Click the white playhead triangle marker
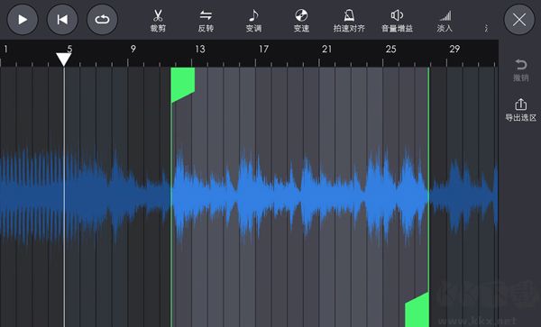This screenshot has height=327, width=541. point(64,59)
